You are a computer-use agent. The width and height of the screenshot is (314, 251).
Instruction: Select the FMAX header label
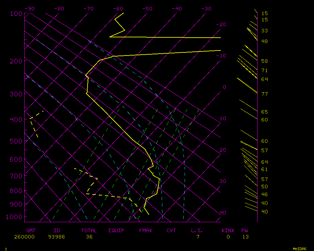tap(145, 231)
